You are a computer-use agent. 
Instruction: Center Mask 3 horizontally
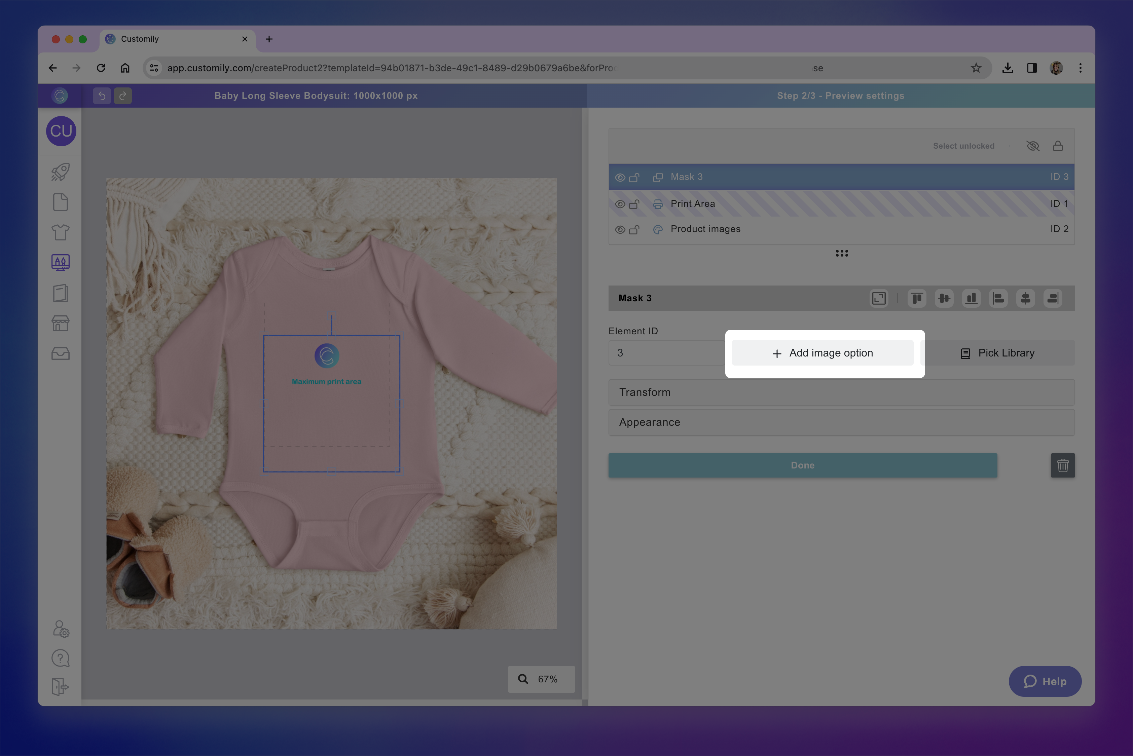(1025, 298)
